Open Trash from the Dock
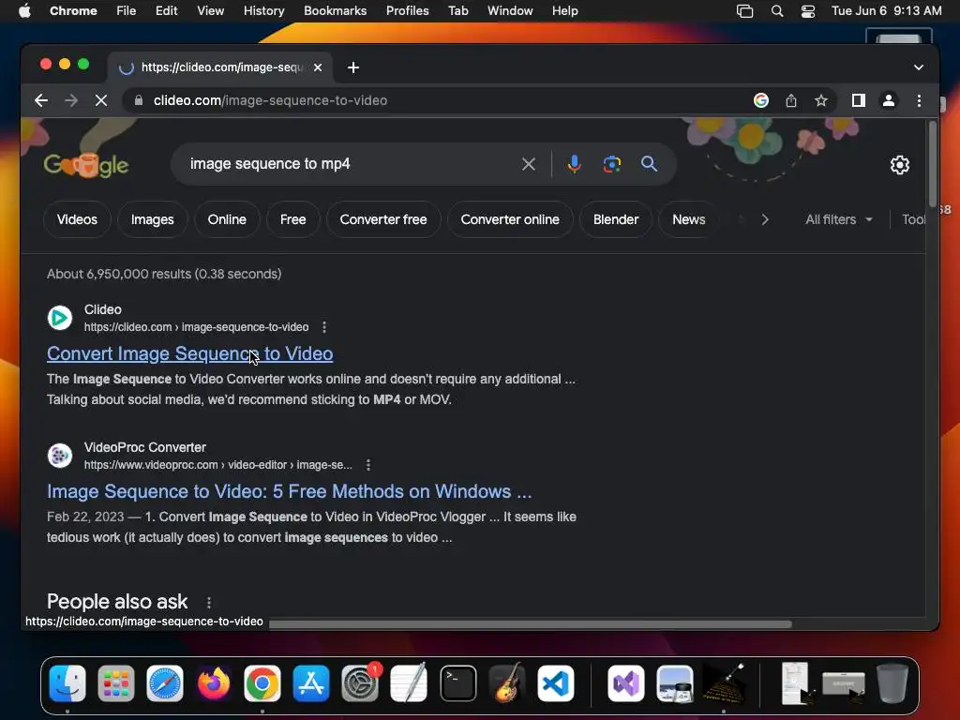The width and height of the screenshot is (960, 720). (x=892, y=683)
